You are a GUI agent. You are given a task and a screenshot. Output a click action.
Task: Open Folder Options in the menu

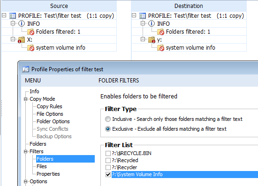pos(53,121)
